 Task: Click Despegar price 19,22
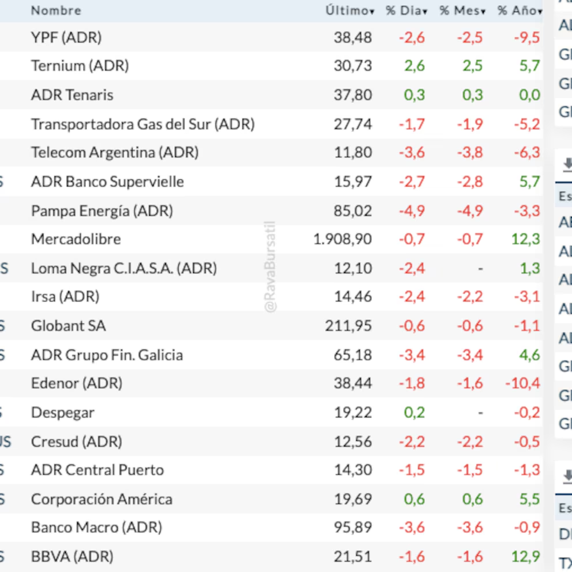pyautogui.click(x=353, y=413)
